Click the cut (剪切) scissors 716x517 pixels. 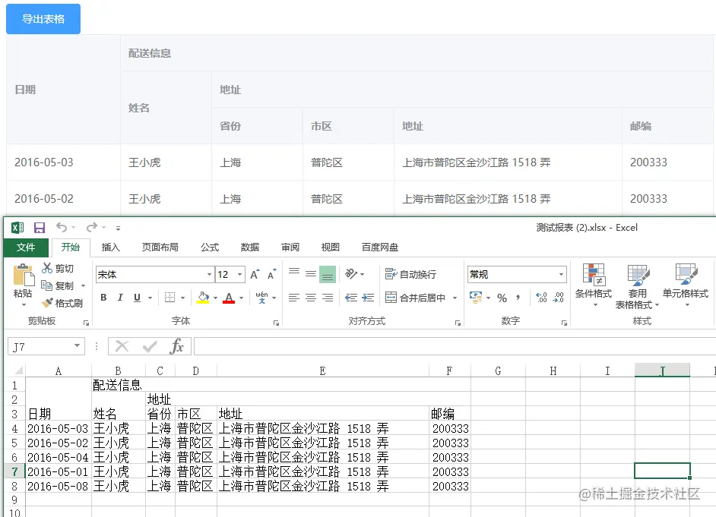pyautogui.click(x=47, y=268)
